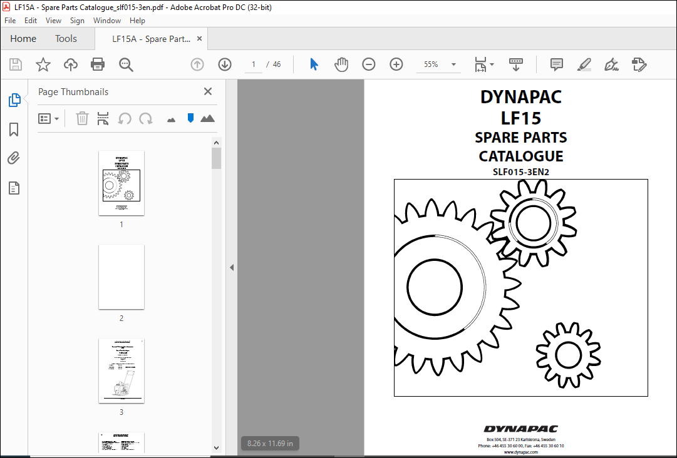Open the Sign document pen tool
The height and width of the screenshot is (458, 677).
pyautogui.click(x=611, y=64)
